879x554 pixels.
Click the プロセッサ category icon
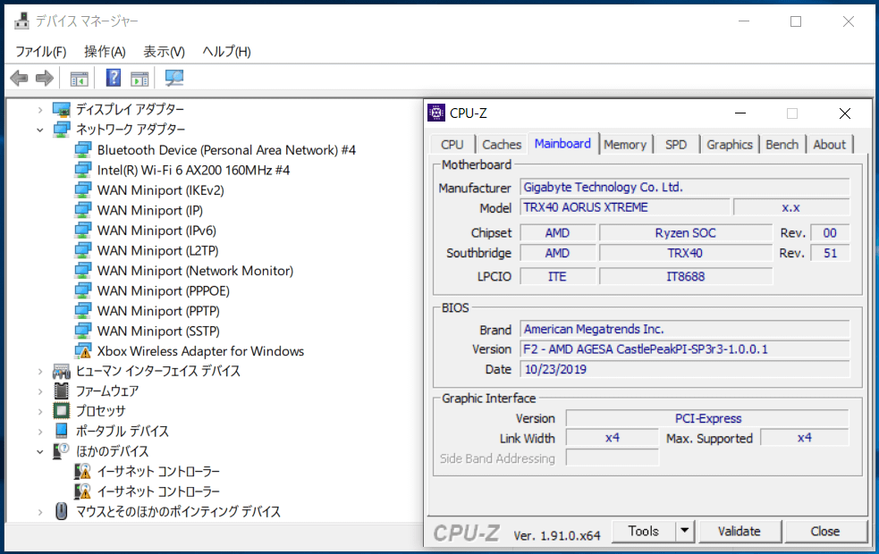(61, 411)
